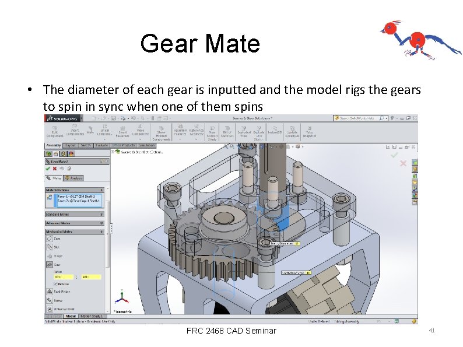Click the Exploded View tool
The height and width of the screenshot is (347, 463).
pyautogui.click(x=244, y=132)
